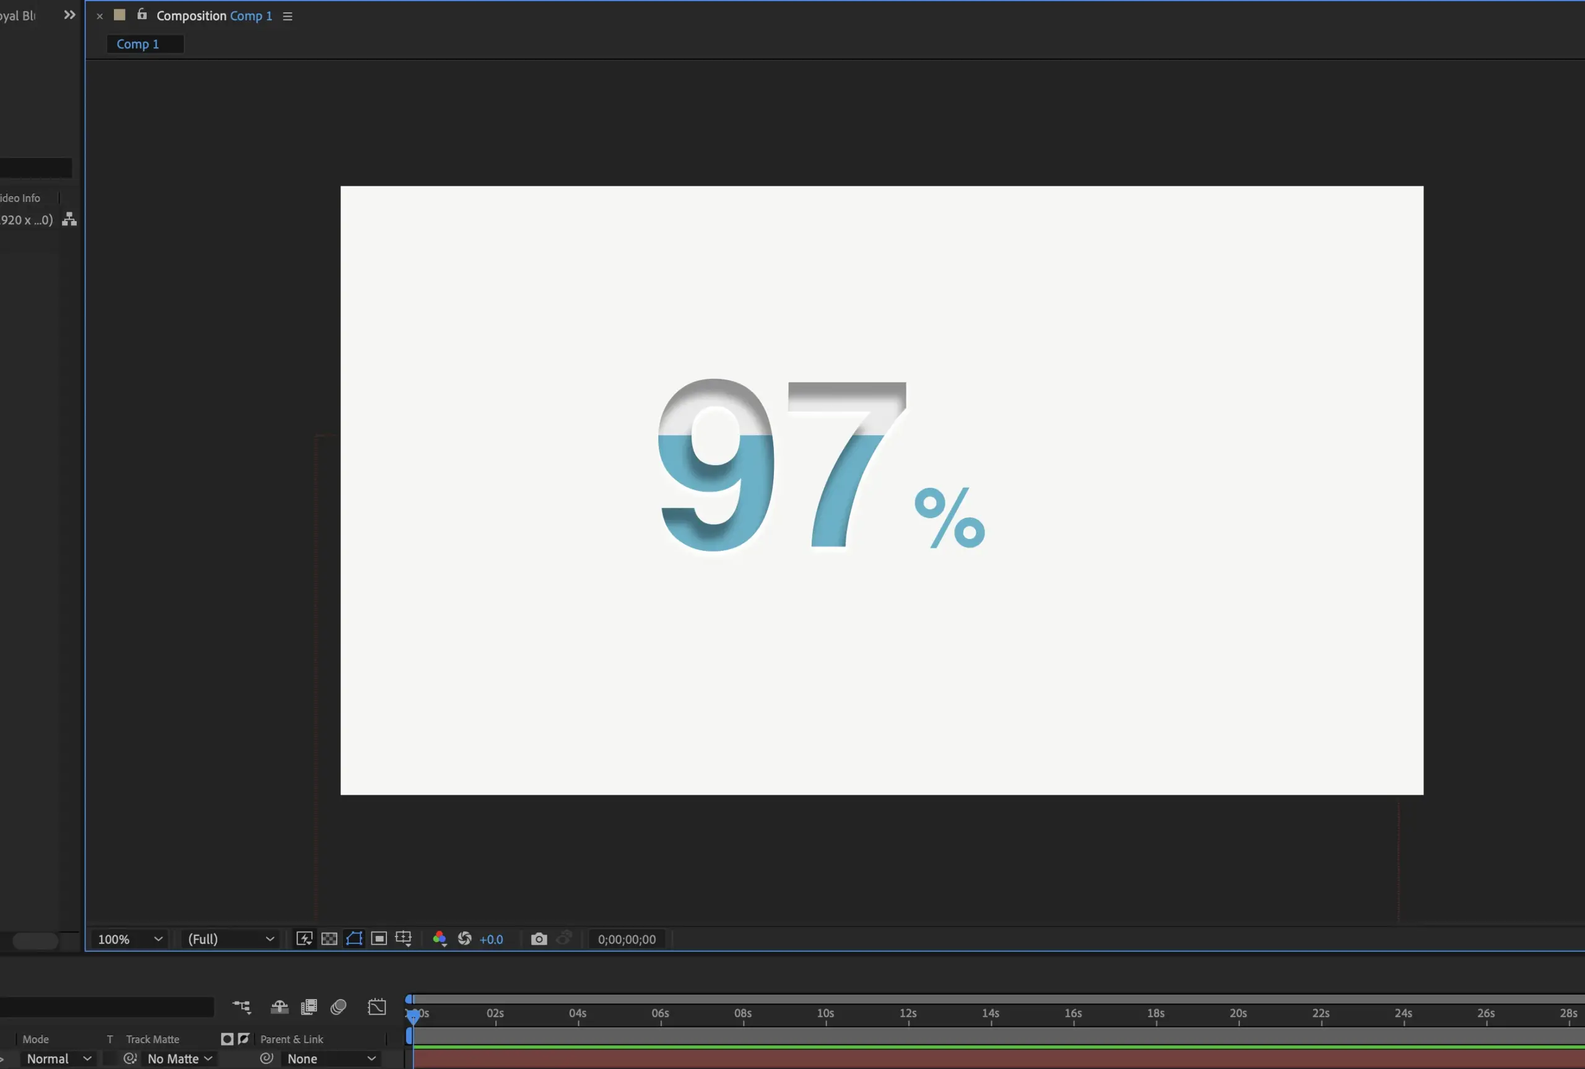
Task: Select the color correction icon
Action: pos(439,938)
